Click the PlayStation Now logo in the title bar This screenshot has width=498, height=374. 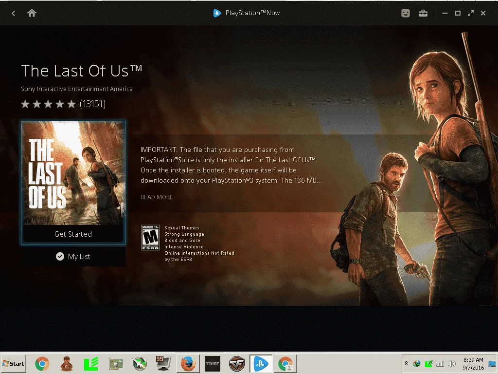217,13
